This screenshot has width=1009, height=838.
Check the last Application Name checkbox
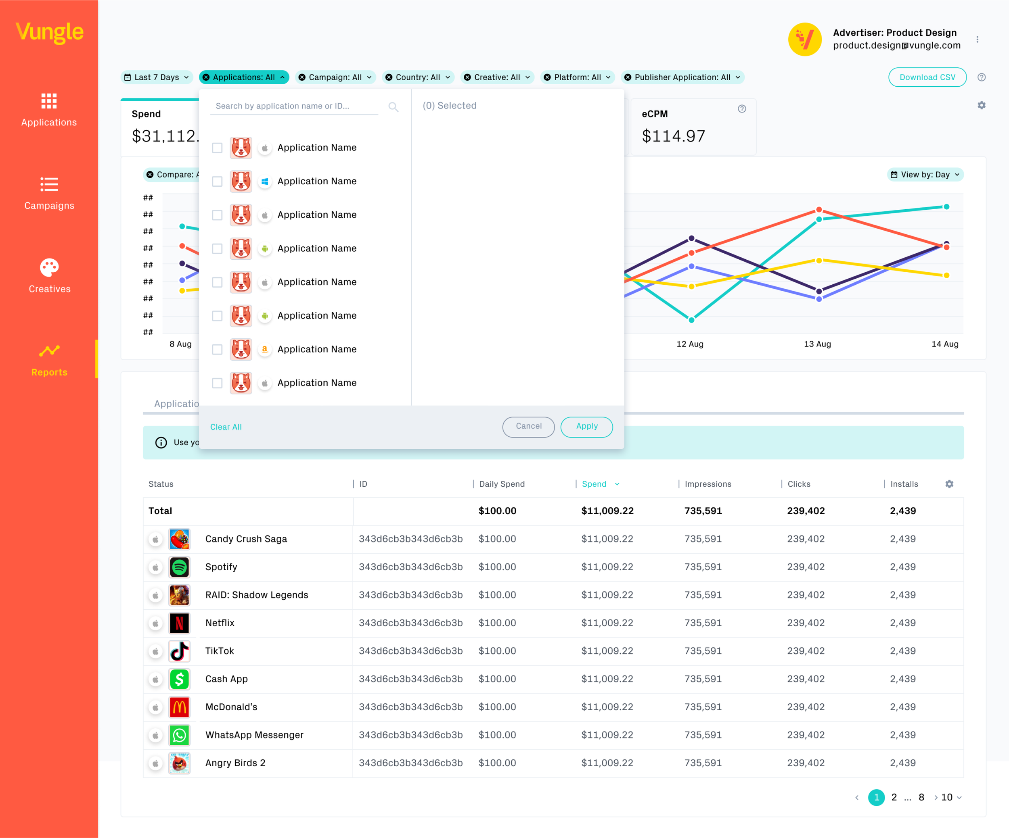point(217,383)
